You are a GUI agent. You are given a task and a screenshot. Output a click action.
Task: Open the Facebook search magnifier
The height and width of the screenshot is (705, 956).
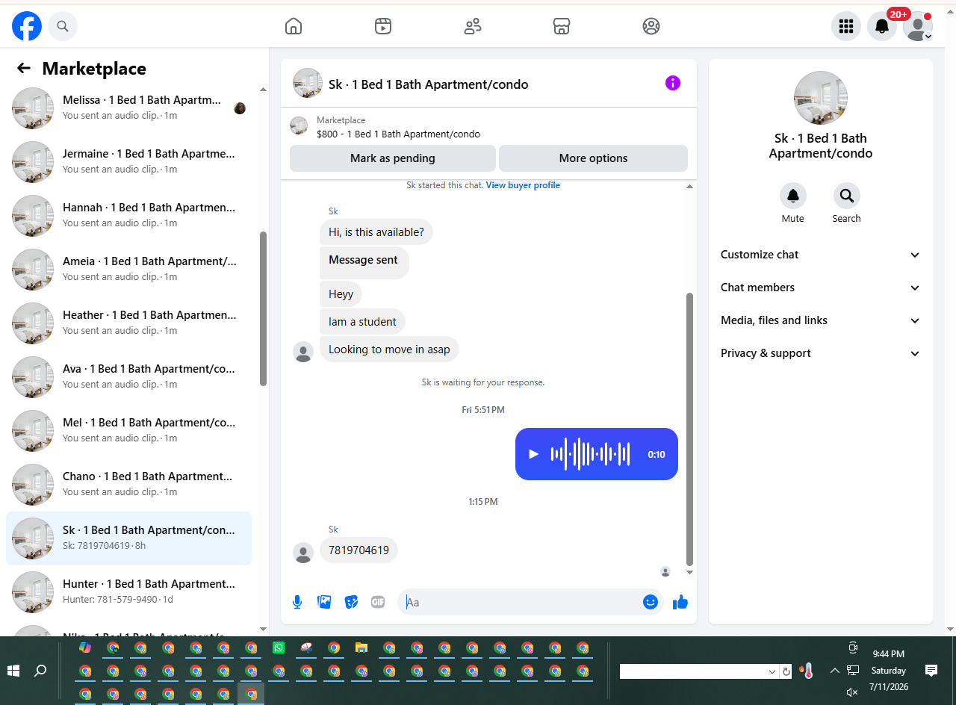pyautogui.click(x=63, y=27)
